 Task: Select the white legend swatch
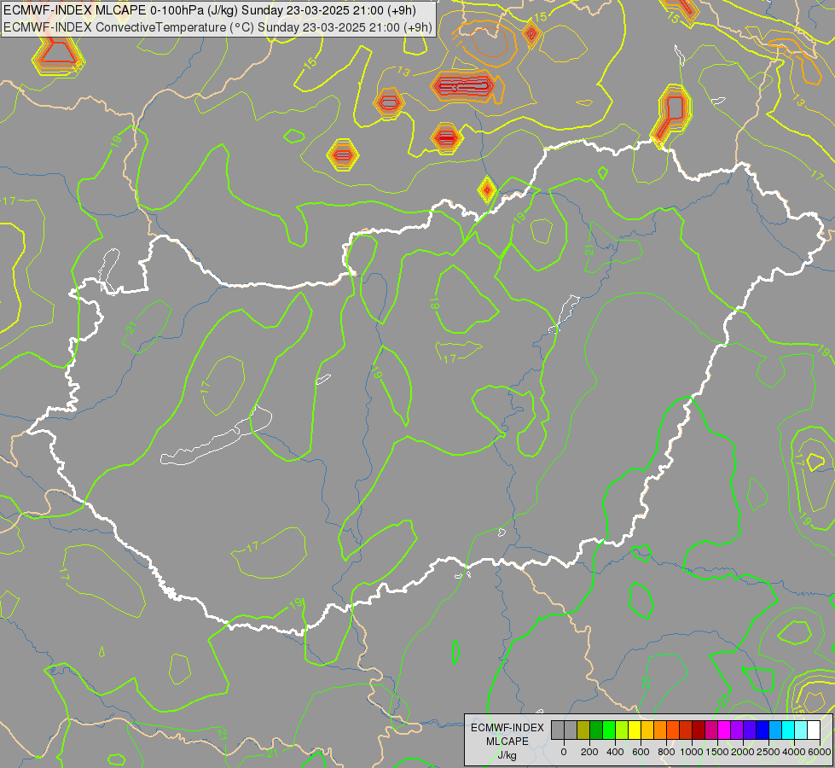[x=815, y=730]
